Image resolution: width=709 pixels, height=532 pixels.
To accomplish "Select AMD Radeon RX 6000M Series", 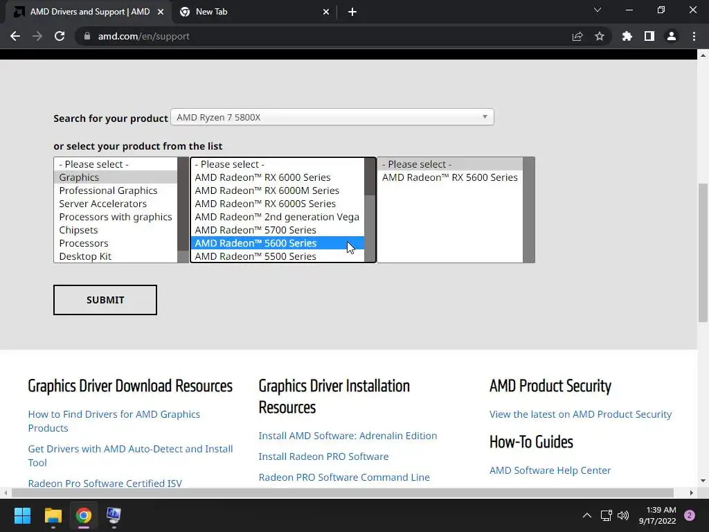I will pos(278,190).
